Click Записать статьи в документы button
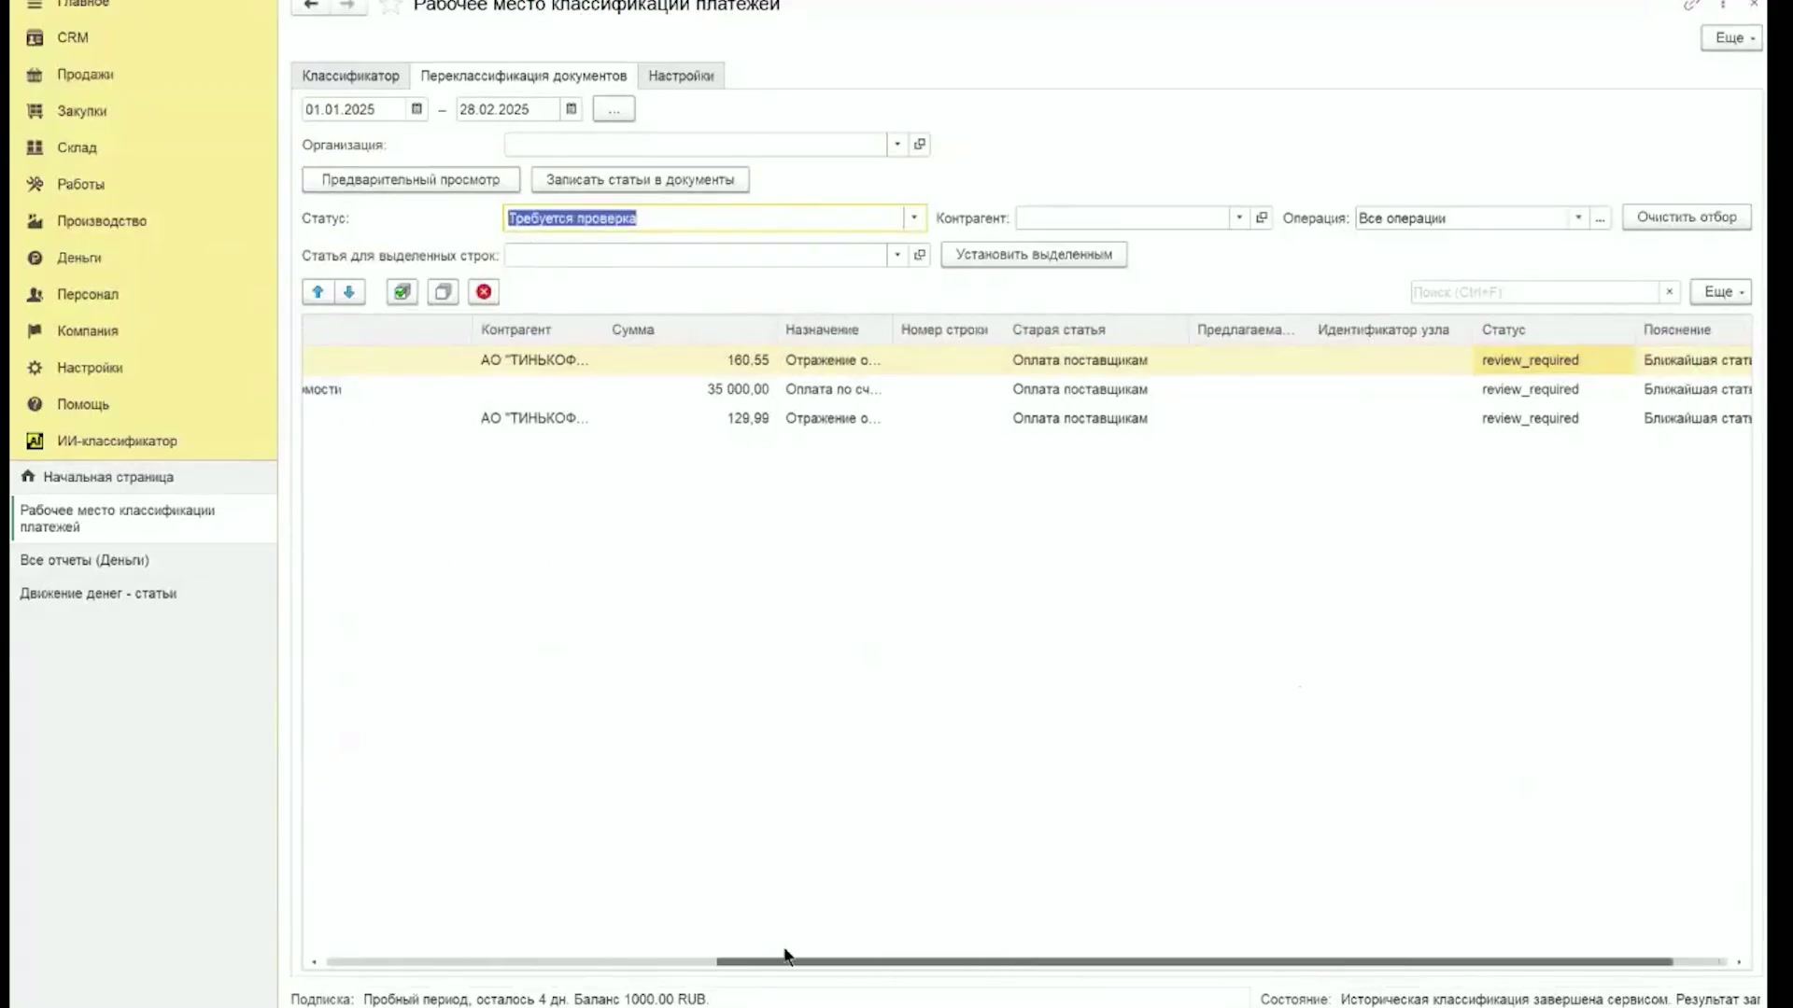The image size is (1793, 1008). (x=640, y=179)
